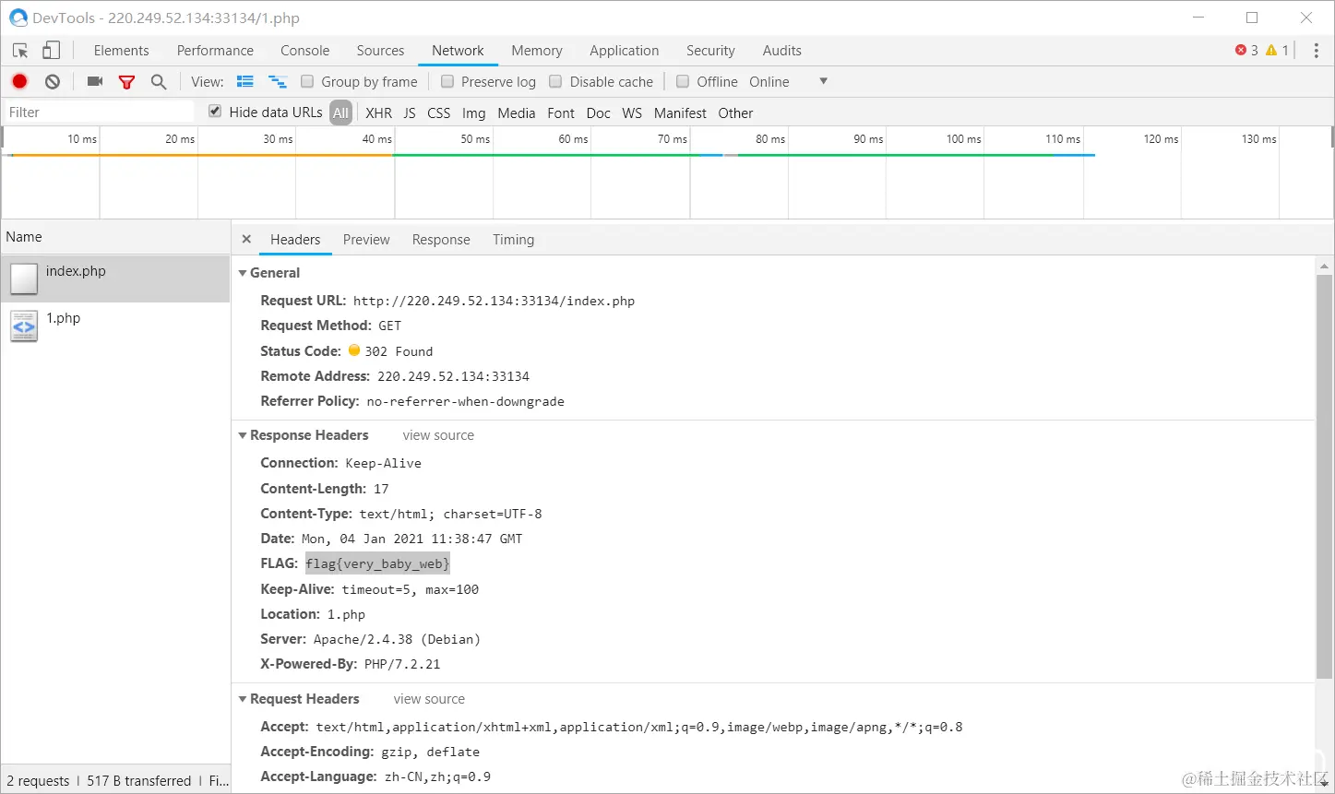Viewport: 1335px width, 794px height.
Task: Collapse the Response Headers section
Action: [x=243, y=435]
